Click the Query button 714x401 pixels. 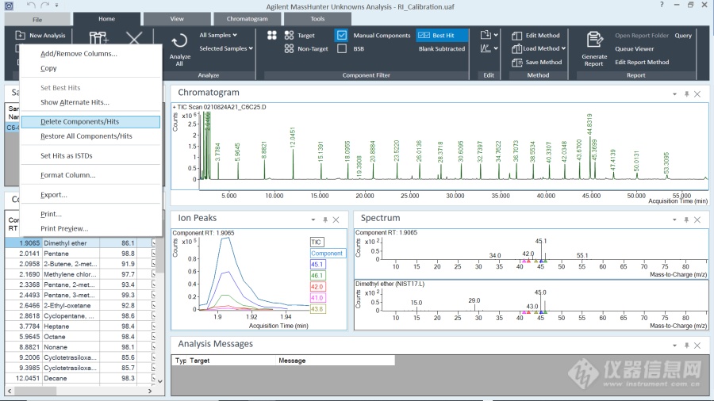(683, 36)
